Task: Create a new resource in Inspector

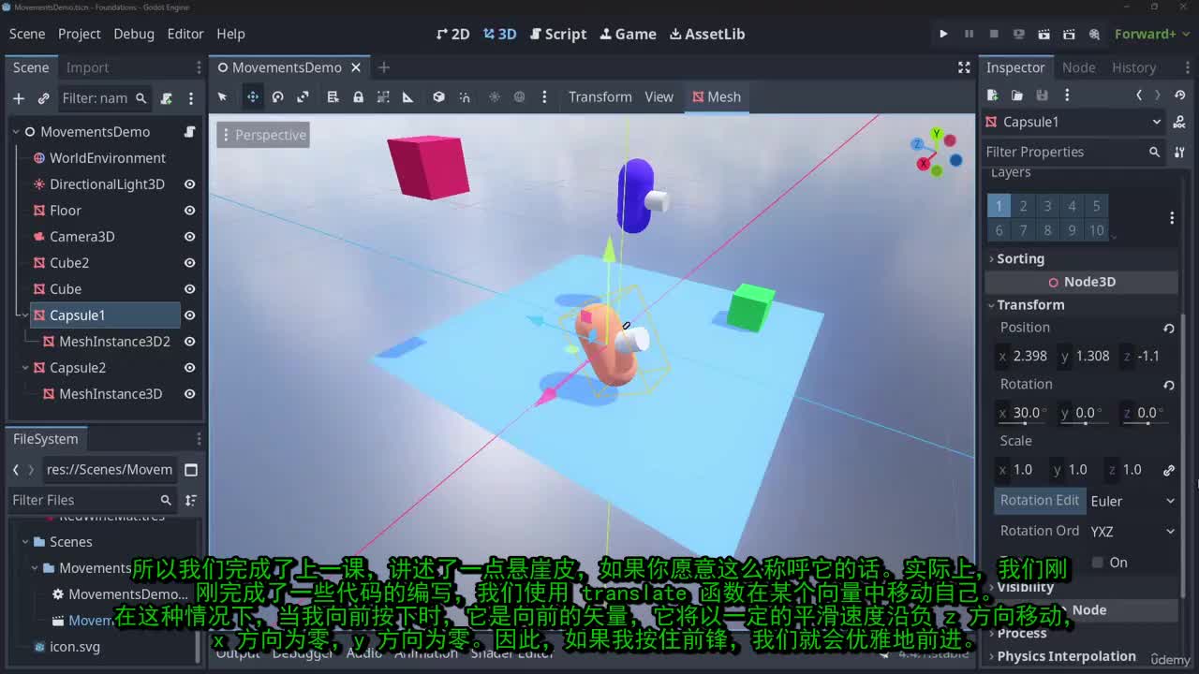Action: coord(993,95)
